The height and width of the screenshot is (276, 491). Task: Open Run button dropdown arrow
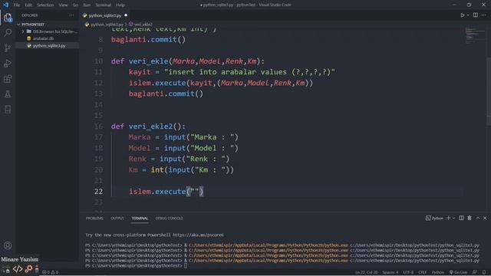point(468,15)
